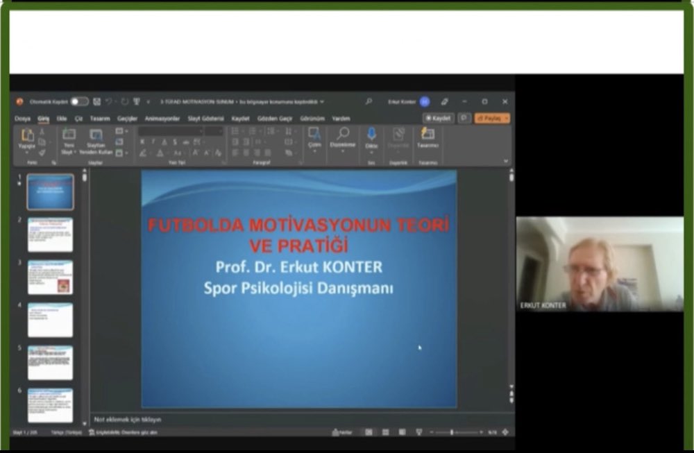Expand the file name location dropdown
Image resolution: width=694 pixels, height=453 pixels.
coord(322,102)
